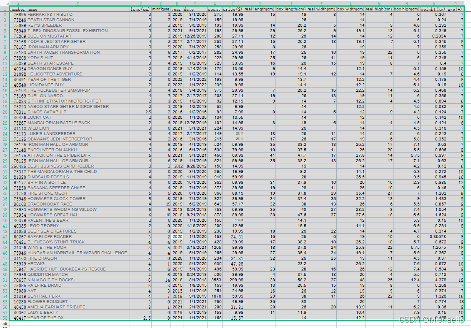Select the NINJAGO CITY DOCKS cell
The image size is (471, 328).
(x=78, y=280)
